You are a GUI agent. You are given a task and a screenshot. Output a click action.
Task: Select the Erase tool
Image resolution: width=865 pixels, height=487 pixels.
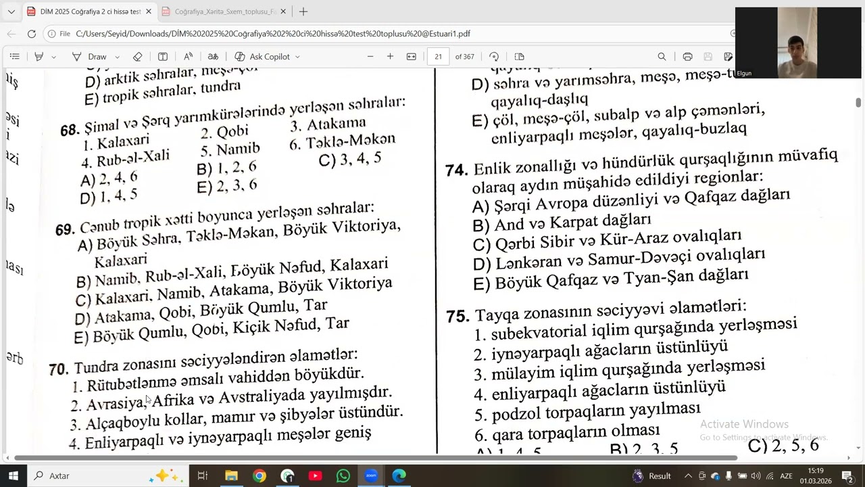138,57
